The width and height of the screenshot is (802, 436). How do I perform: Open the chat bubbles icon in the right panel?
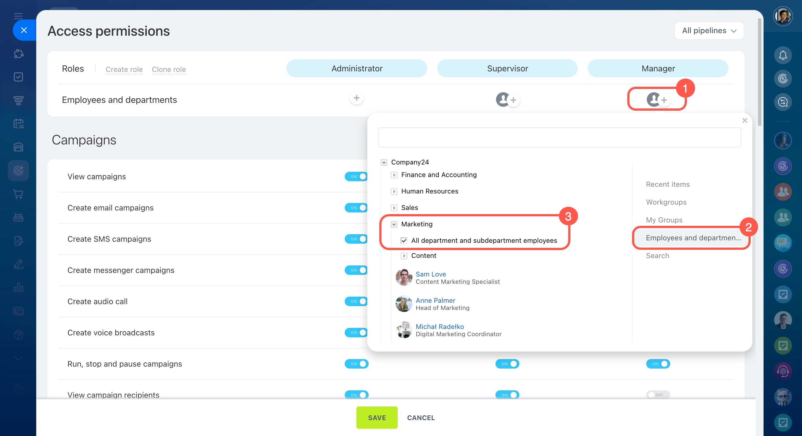point(783,243)
